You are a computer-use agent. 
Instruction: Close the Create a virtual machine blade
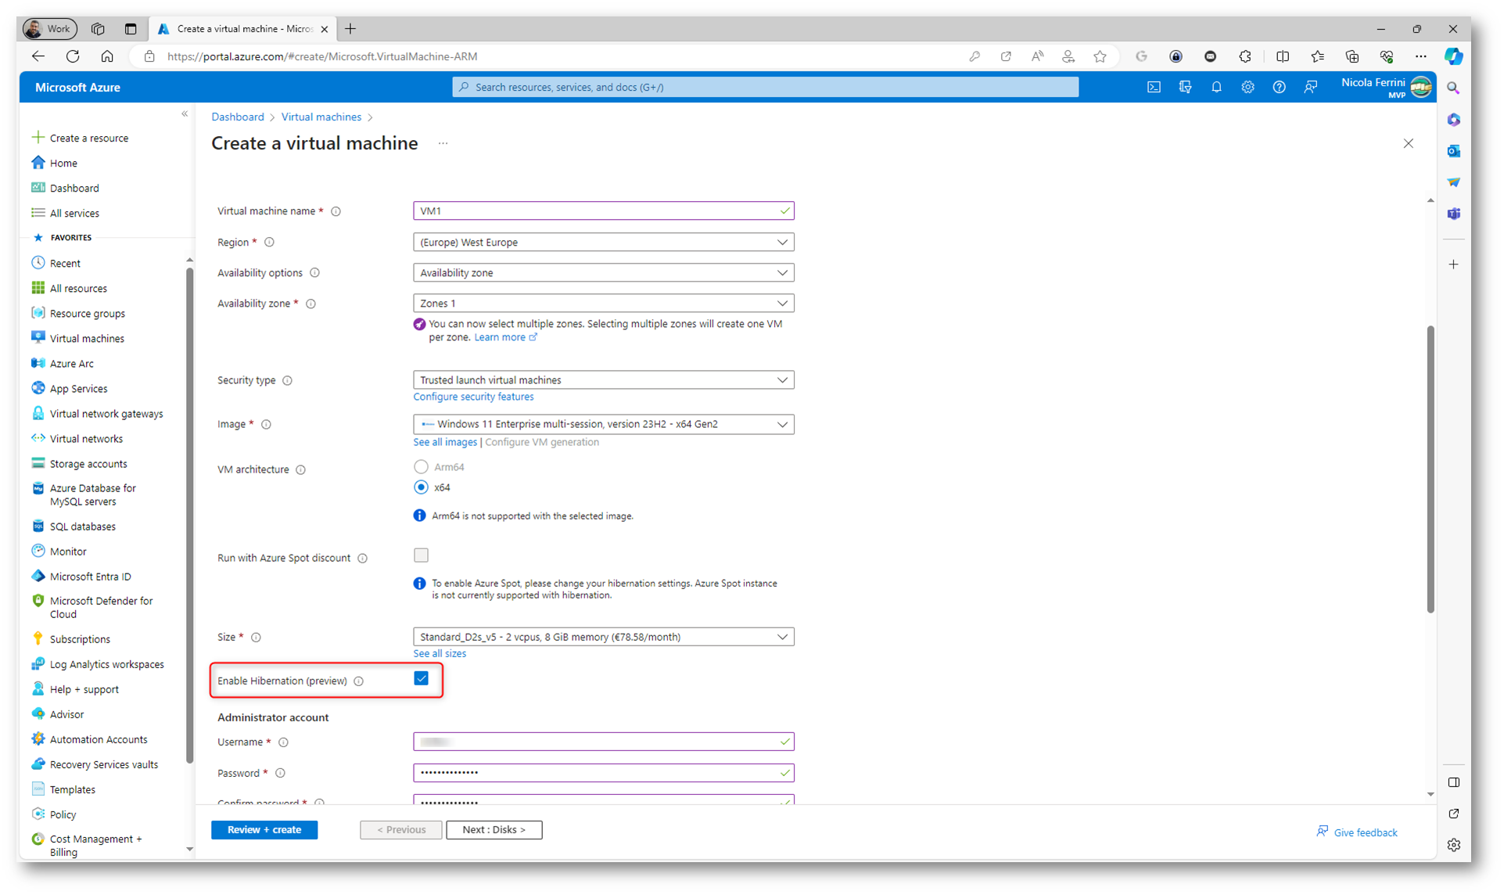point(1408,143)
